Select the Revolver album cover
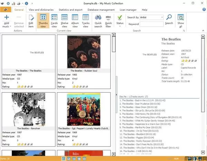Screen dimensions: 207x161 [29, 109]
